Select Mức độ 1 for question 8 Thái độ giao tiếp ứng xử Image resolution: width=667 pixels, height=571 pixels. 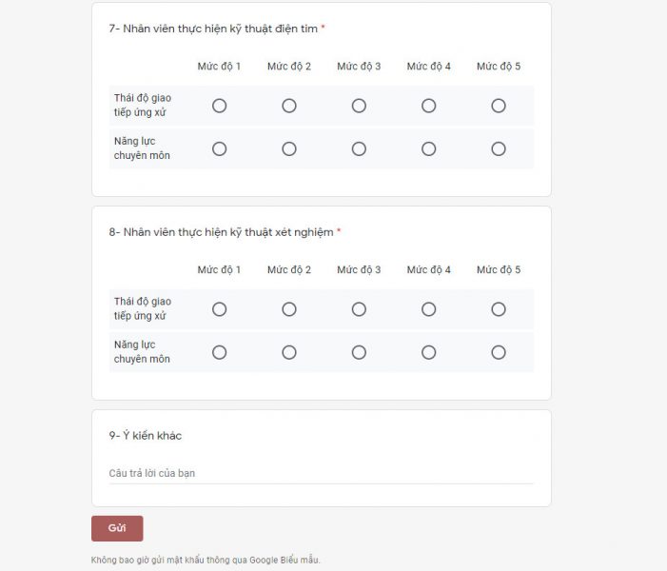[x=219, y=309]
